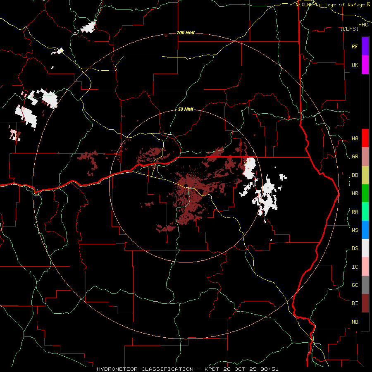Click the UK magenta legend swatch
The image size is (372, 372).
(x=365, y=65)
